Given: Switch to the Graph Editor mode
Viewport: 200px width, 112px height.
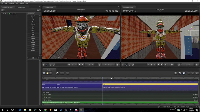Looking at the screenshot, I should 51,73.
